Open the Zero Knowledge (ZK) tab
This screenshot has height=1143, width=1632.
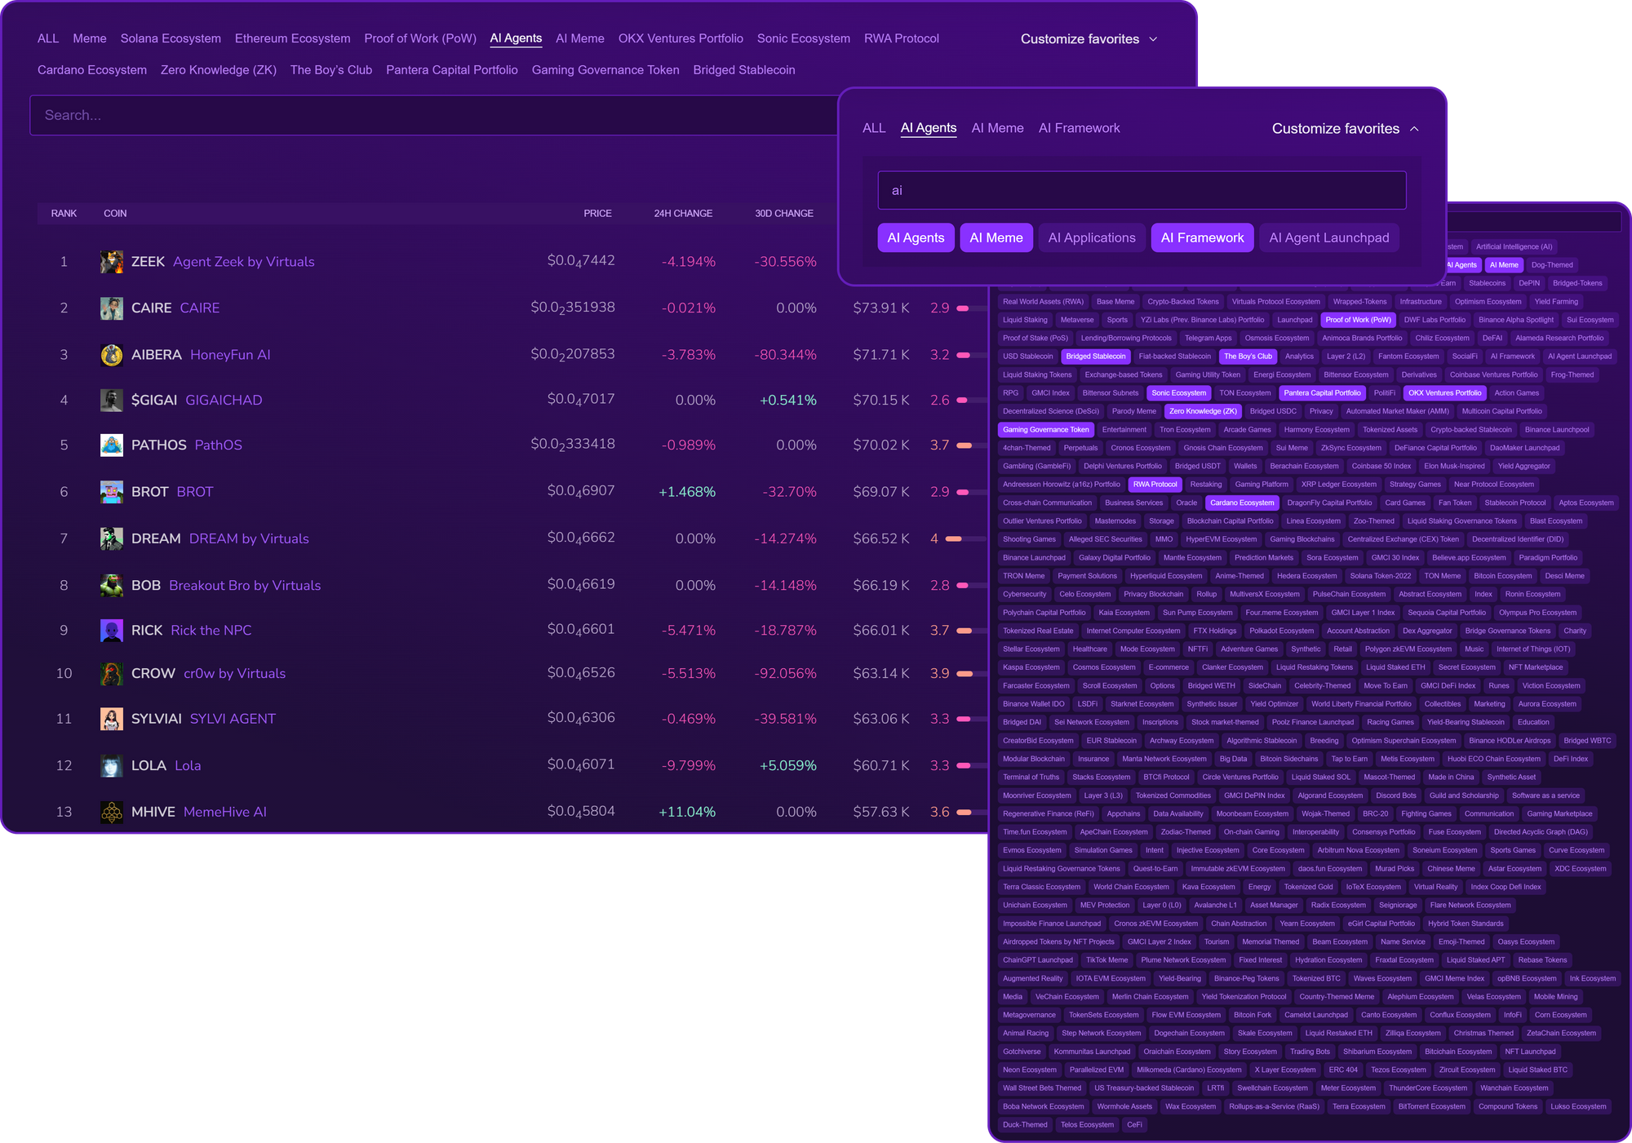point(219,70)
